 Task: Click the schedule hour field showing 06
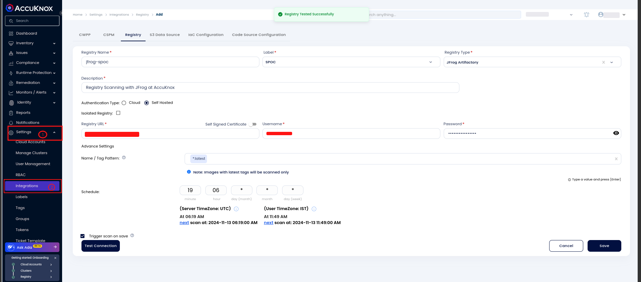[216, 190]
